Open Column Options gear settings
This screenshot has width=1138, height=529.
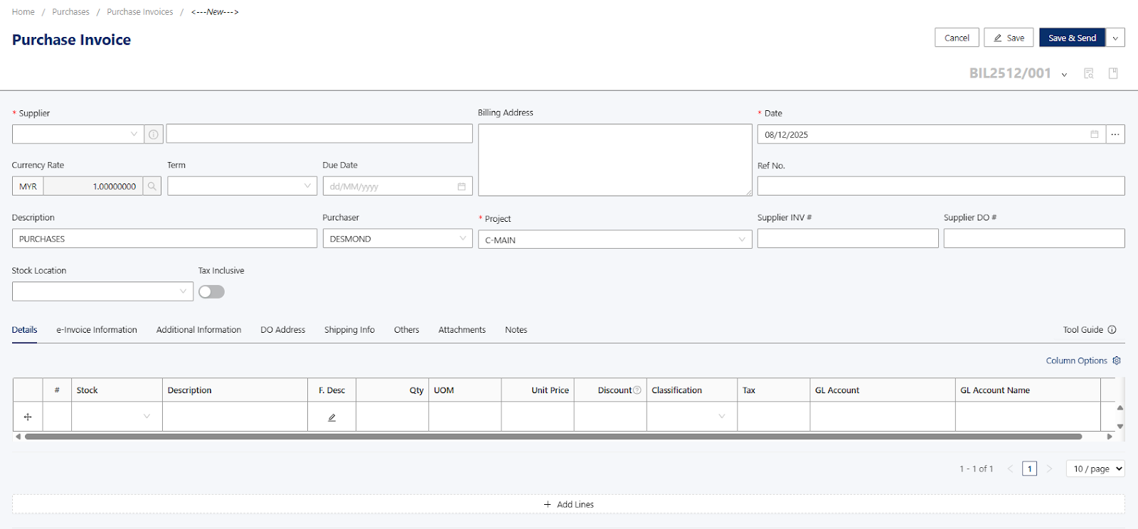click(x=1117, y=360)
